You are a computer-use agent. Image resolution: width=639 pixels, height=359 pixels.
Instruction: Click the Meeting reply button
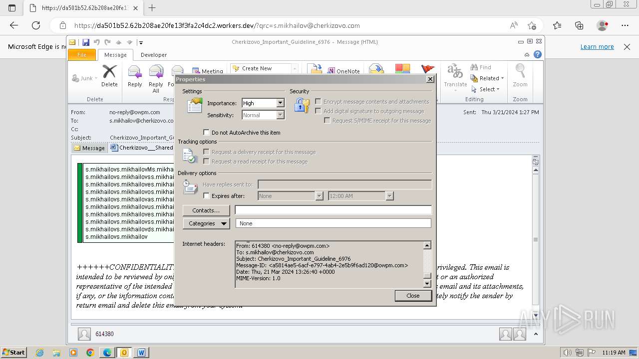(208, 71)
